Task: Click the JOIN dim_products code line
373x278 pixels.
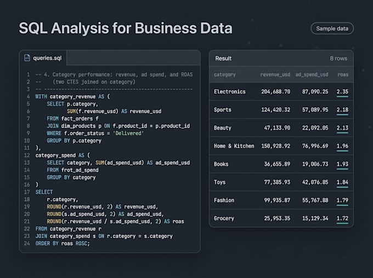Action: coord(118,126)
